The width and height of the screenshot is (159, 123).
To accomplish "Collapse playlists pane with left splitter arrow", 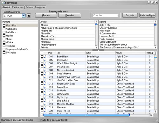I will [39, 69].
